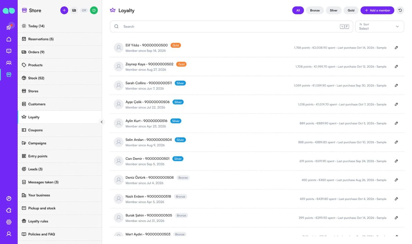The width and height of the screenshot is (412, 244).
Task: Click the rocket icon in left rail
Action: coord(9,27)
